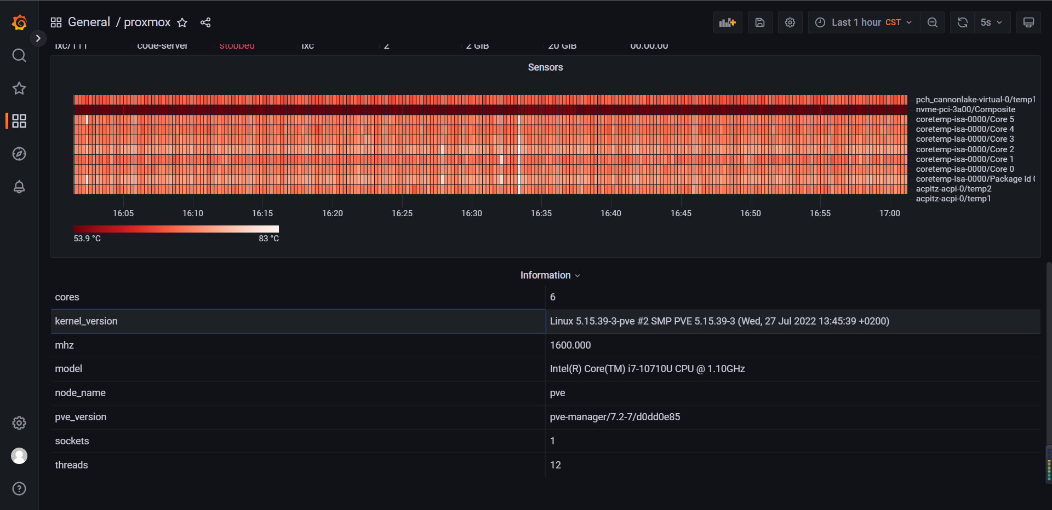The width and height of the screenshot is (1052, 510).
Task: Open the Dashboards grid icon in sidebar
Action: (x=19, y=121)
